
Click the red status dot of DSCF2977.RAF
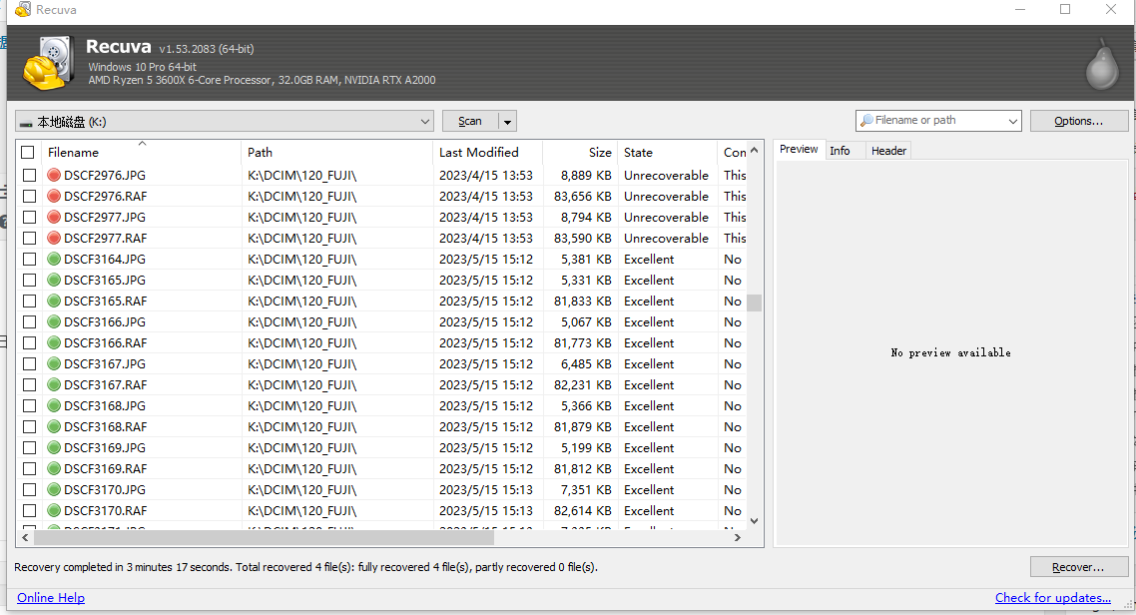54,238
